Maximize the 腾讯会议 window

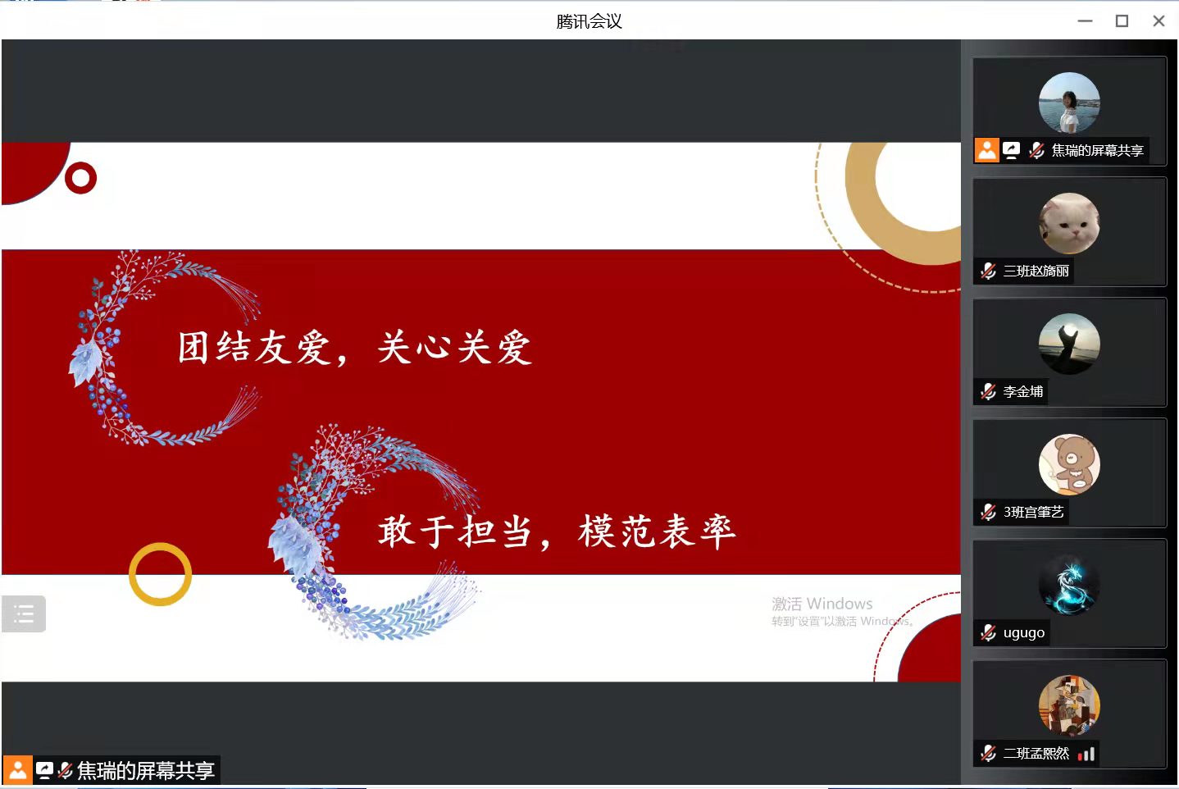pos(1122,21)
